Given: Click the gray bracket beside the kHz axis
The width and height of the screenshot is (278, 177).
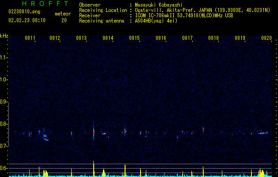Looking at the screenshot, I should pyautogui.click(x=8, y=125).
